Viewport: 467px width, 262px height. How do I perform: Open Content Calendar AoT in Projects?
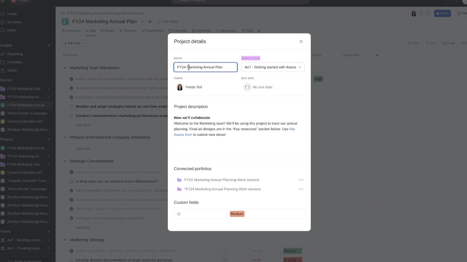(x=25, y=173)
